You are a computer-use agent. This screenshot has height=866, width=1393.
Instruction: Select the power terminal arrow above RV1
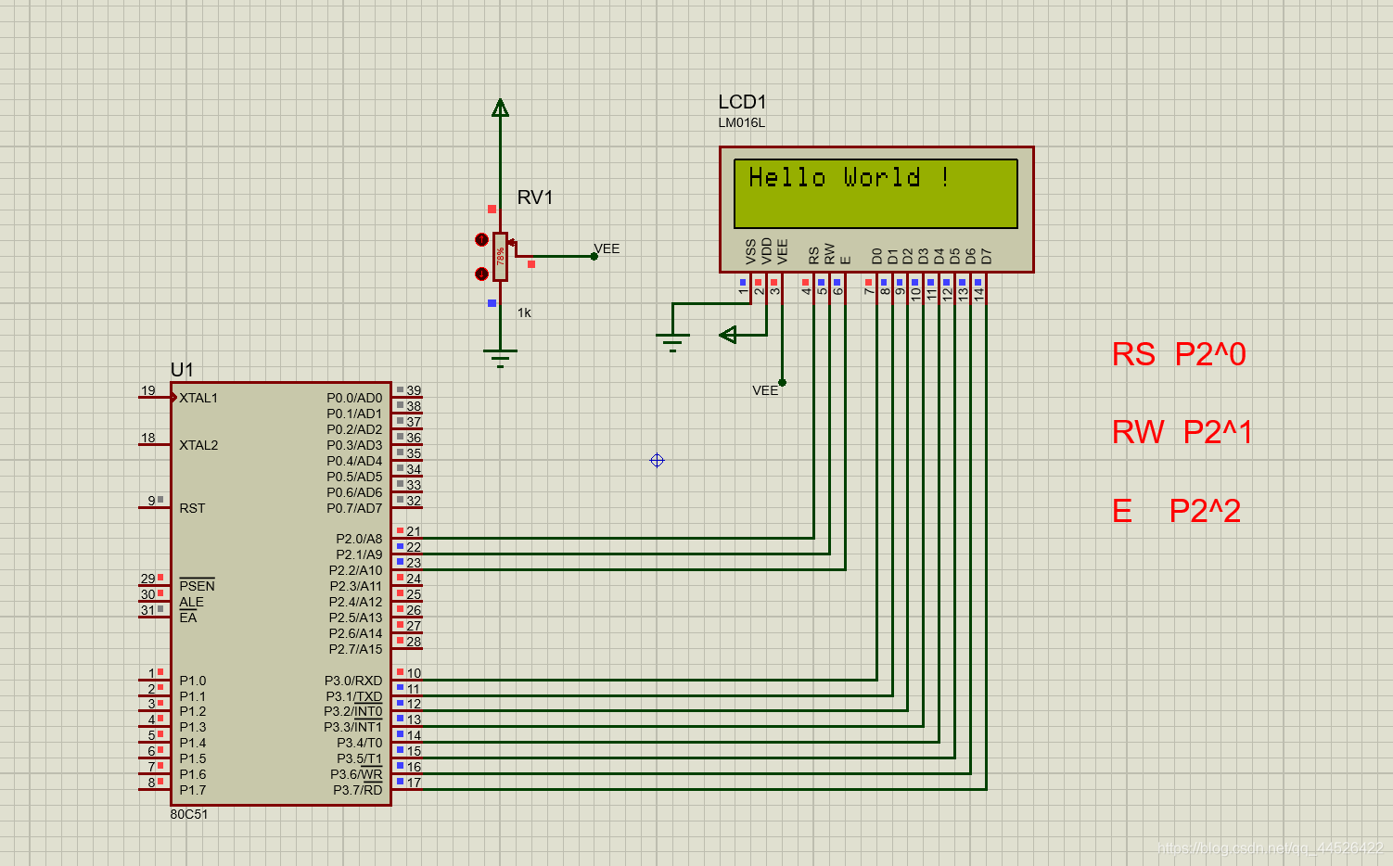(500, 108)
